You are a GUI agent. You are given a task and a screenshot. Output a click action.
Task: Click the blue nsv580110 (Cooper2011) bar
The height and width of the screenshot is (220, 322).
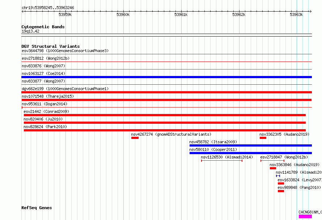(x=251, y=153)
